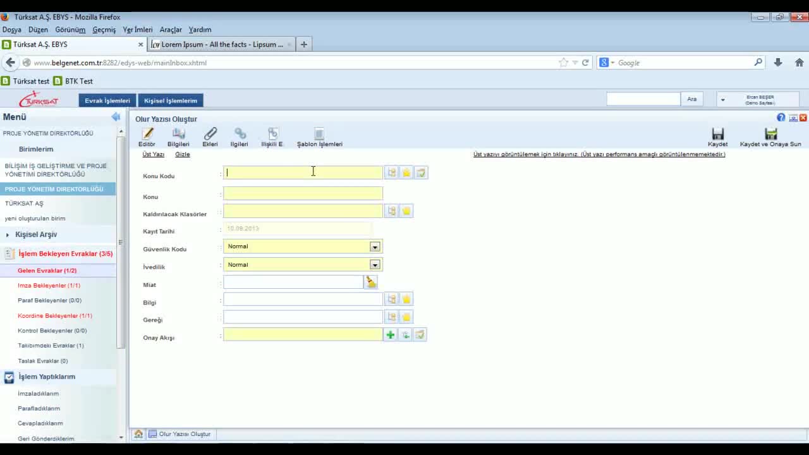Clear Miat date with broom icon
Viewport: 809px width, 455px height.
371,282
